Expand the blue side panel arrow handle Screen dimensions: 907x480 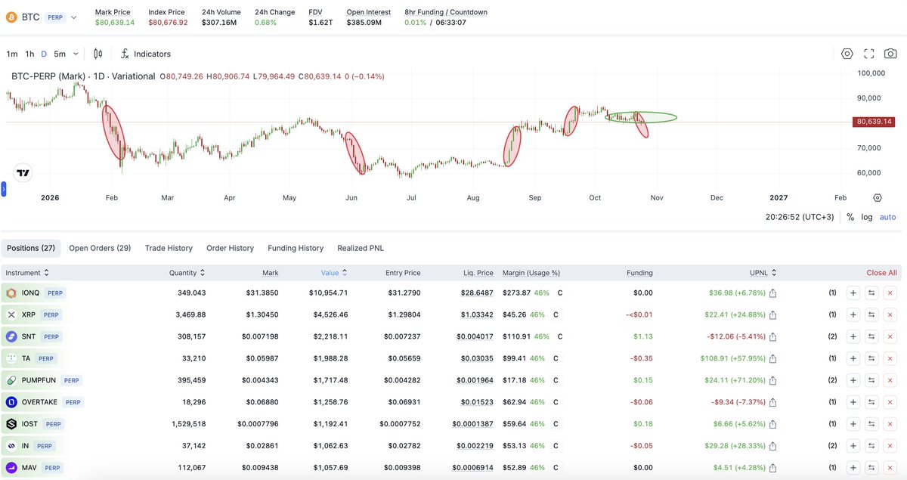(2, 189)
